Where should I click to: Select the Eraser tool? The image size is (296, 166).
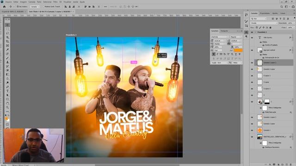click(7, 71)
